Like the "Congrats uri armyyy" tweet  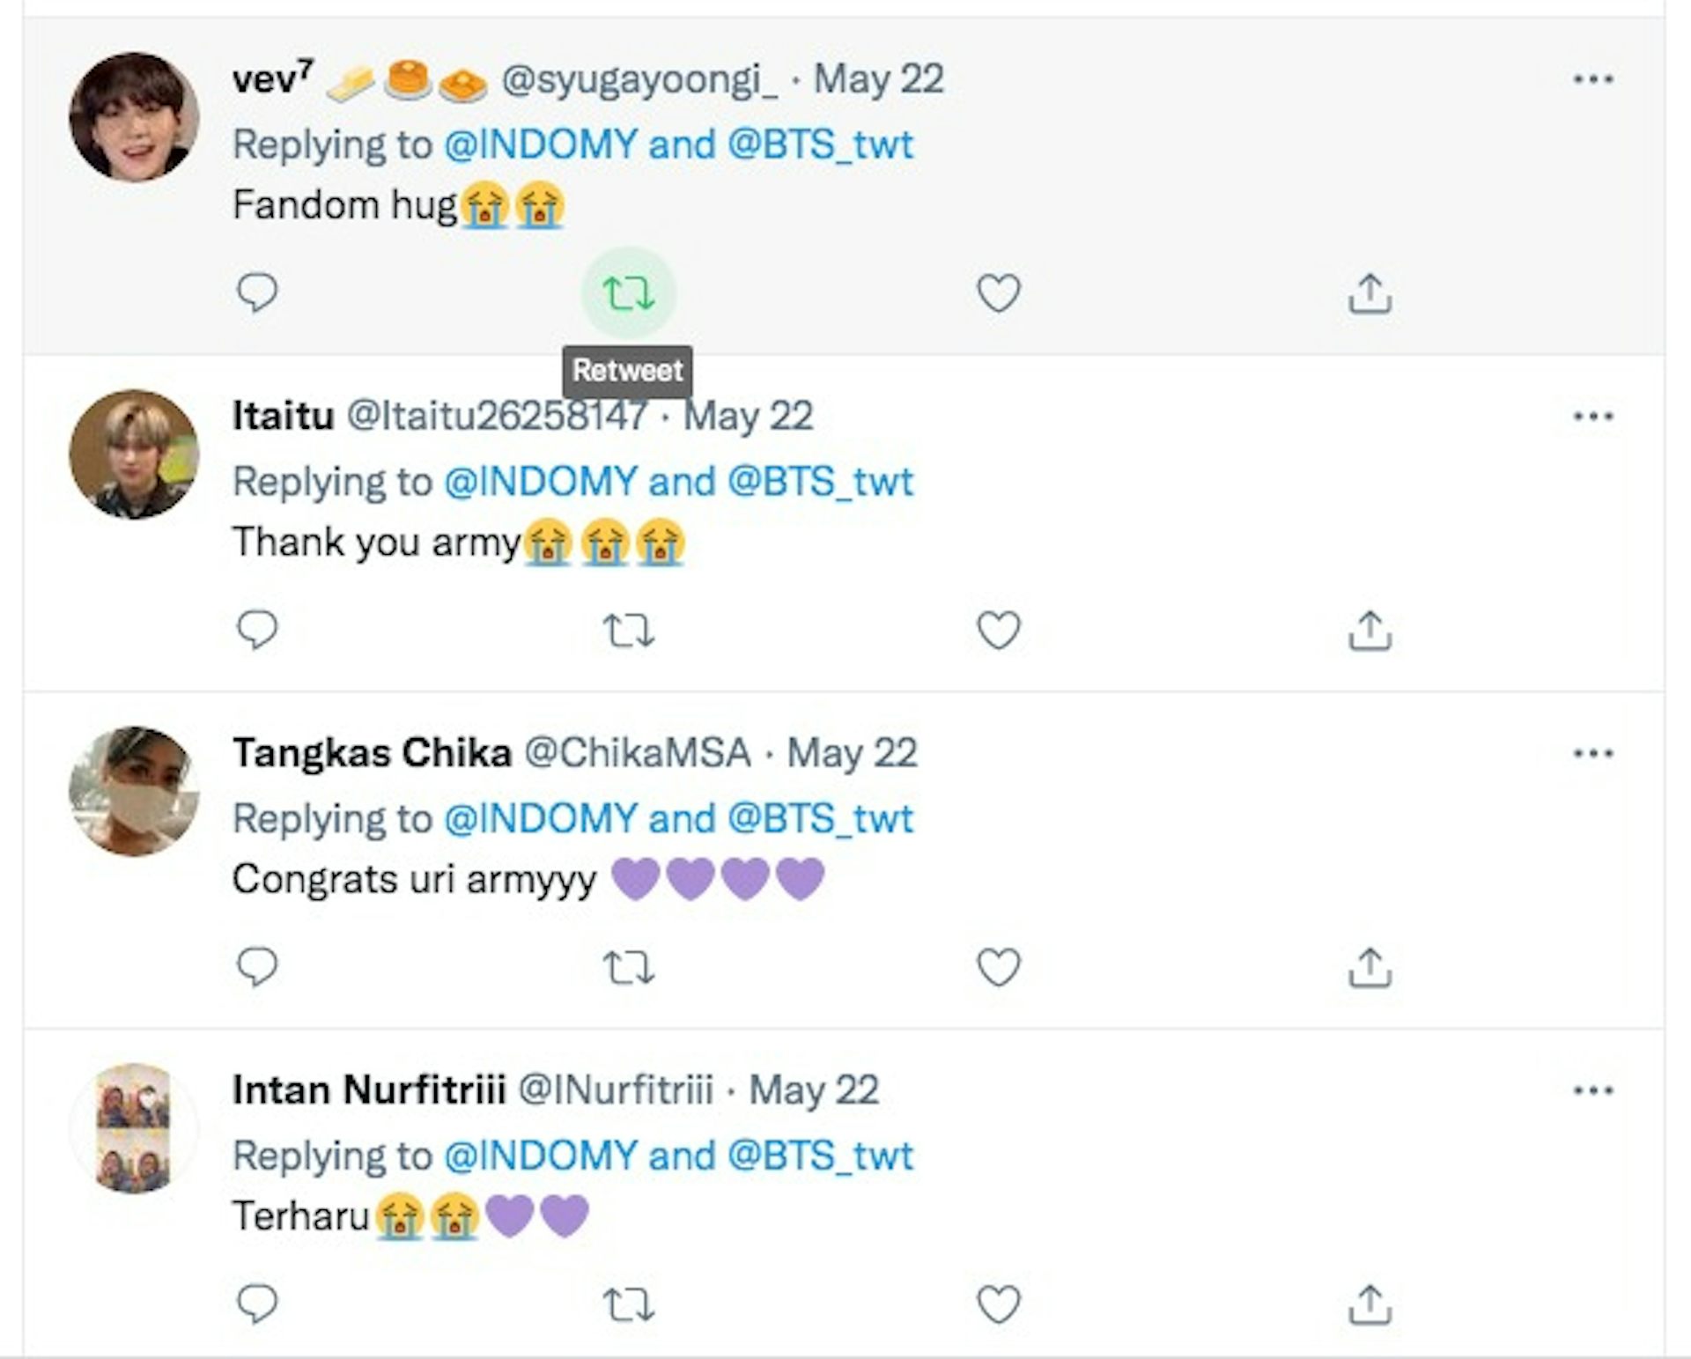pyautogui.click(x=999, y=968)
